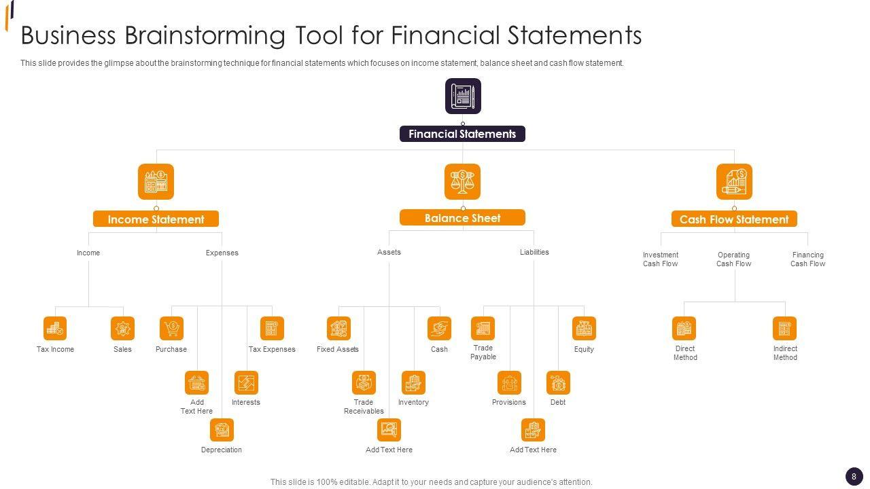Viewport: 870px width, 489px height.
Task: Select the Balance Sheet orange label
Action: pyautogui.click(x=462, y=218)
